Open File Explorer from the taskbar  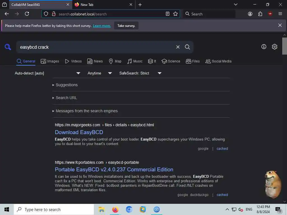coord(101,209)
